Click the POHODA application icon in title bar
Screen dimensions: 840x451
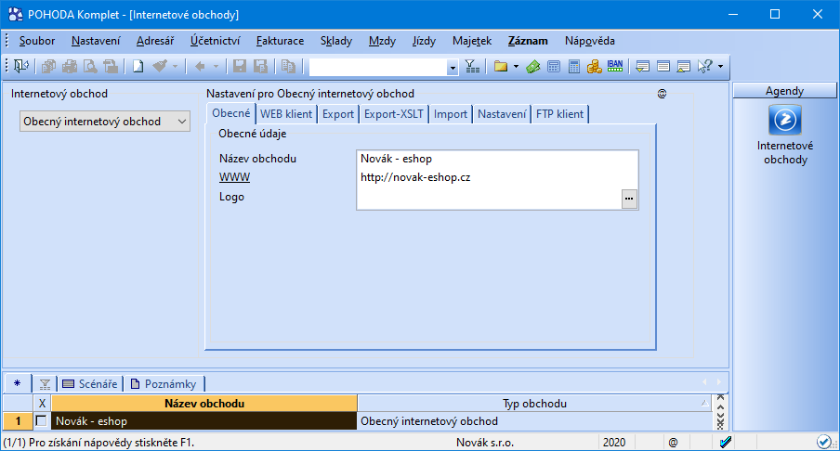click(16, 15)
